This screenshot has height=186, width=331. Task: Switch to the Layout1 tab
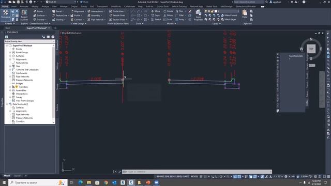(17, 176)
